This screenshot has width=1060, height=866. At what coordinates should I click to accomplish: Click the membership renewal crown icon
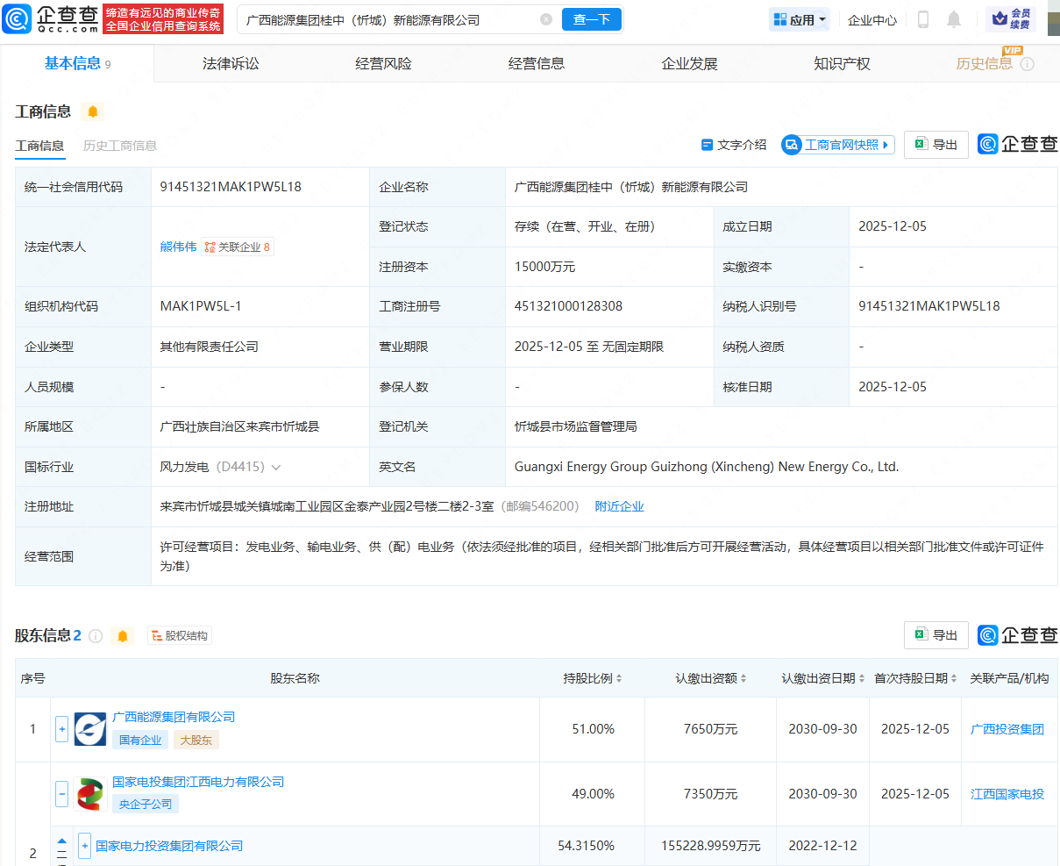click(x=1011, y=18)
